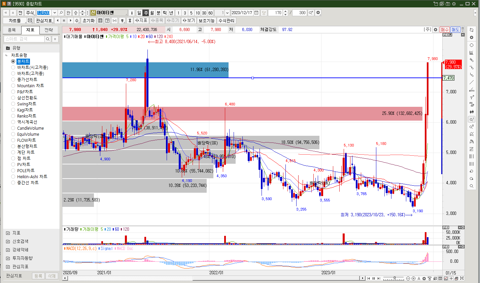This screenshot has width=480, height=283.
Task: Collapse the 유형 tree group
Action: pos(8,48)
